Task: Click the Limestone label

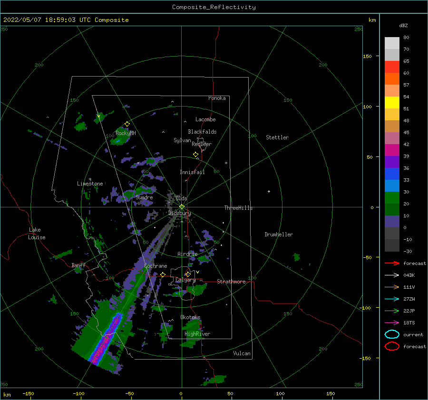Action: pyautogui.click(x=90, y=184)
